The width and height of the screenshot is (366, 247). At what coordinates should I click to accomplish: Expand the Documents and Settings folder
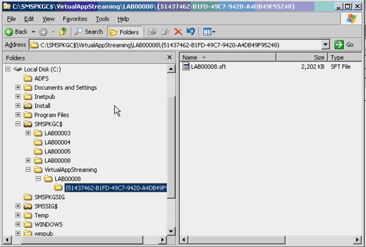coord(18,87)
